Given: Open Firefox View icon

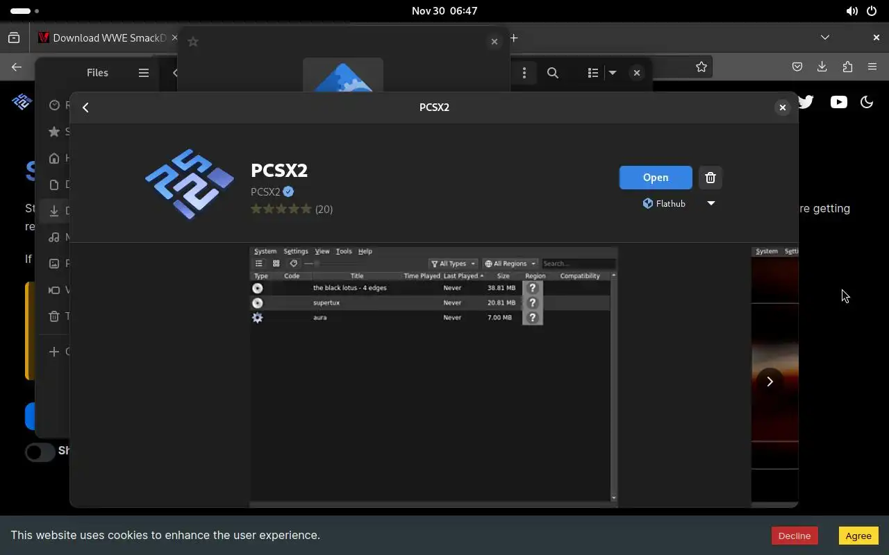Looking at the screenshot, I should (x=14, y=38).
